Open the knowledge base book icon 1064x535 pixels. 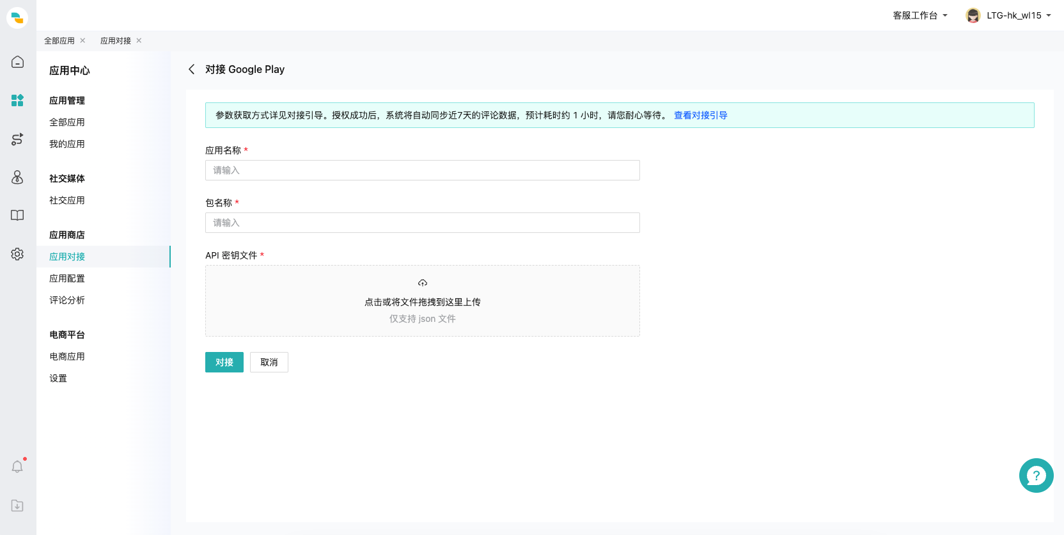pyautogui.click(x=17, y=216)
